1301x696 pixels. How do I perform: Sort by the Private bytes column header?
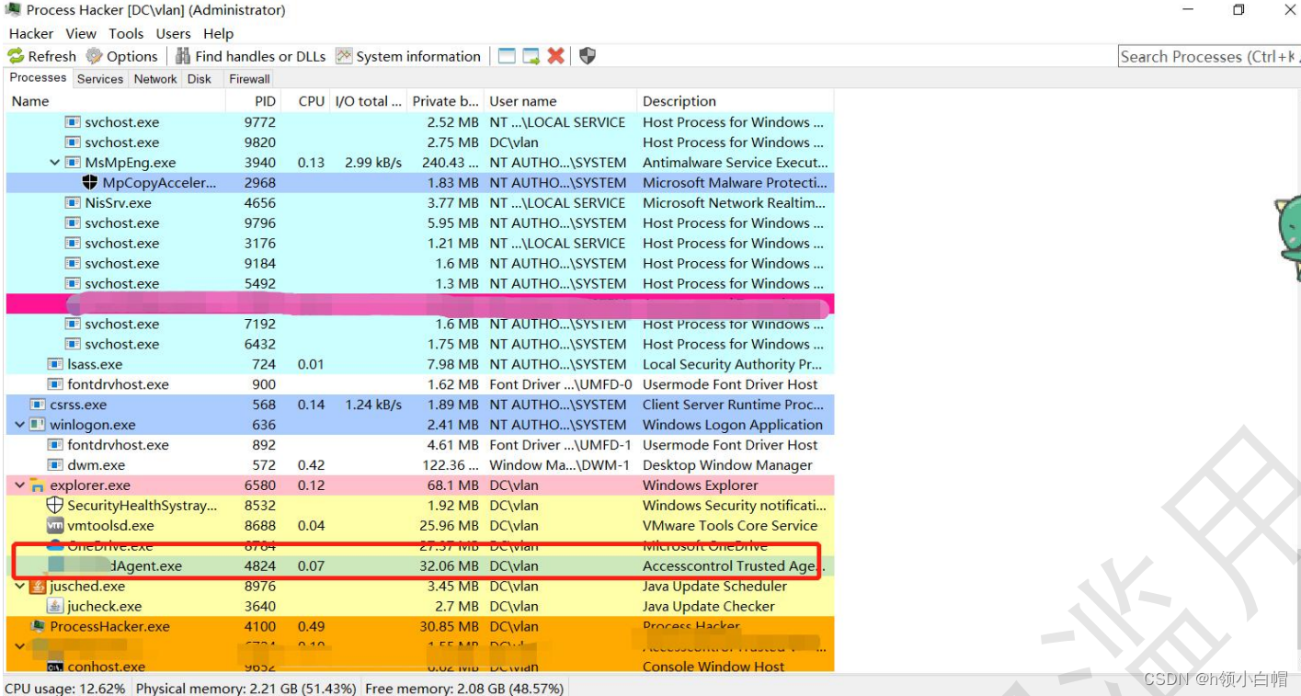[445, 101]
